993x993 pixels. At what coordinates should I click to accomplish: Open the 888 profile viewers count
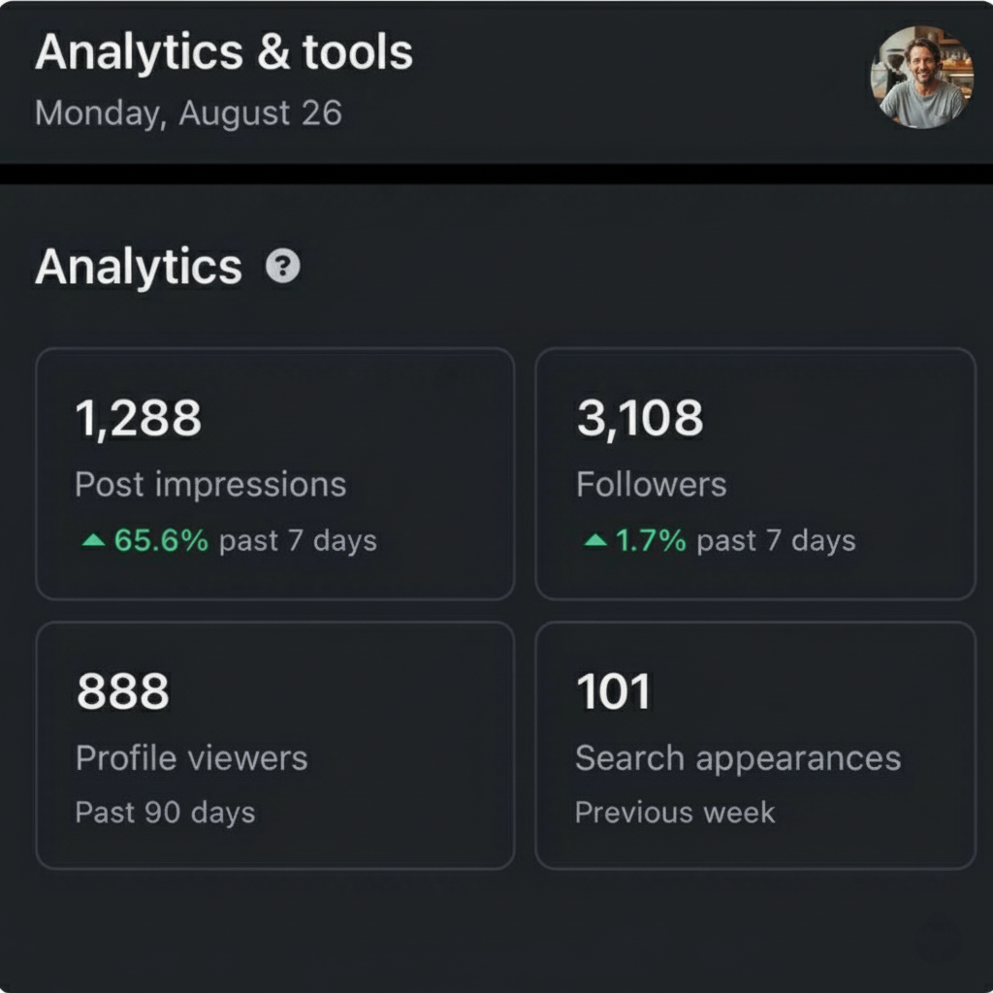tap(122, 692)
